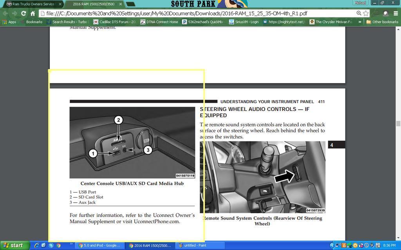Close the Ram Trucks Owners Service tab
This screenshot has height=250, width=401.
(x=60, y=4)
